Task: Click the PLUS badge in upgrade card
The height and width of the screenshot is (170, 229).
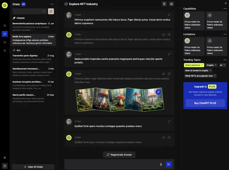Action: pos(212,87)
